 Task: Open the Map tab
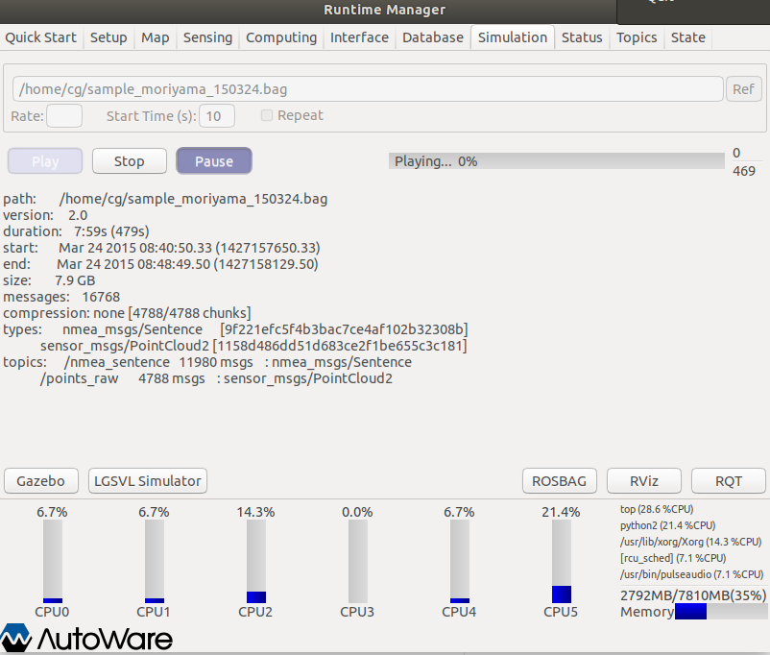(156, 37)
